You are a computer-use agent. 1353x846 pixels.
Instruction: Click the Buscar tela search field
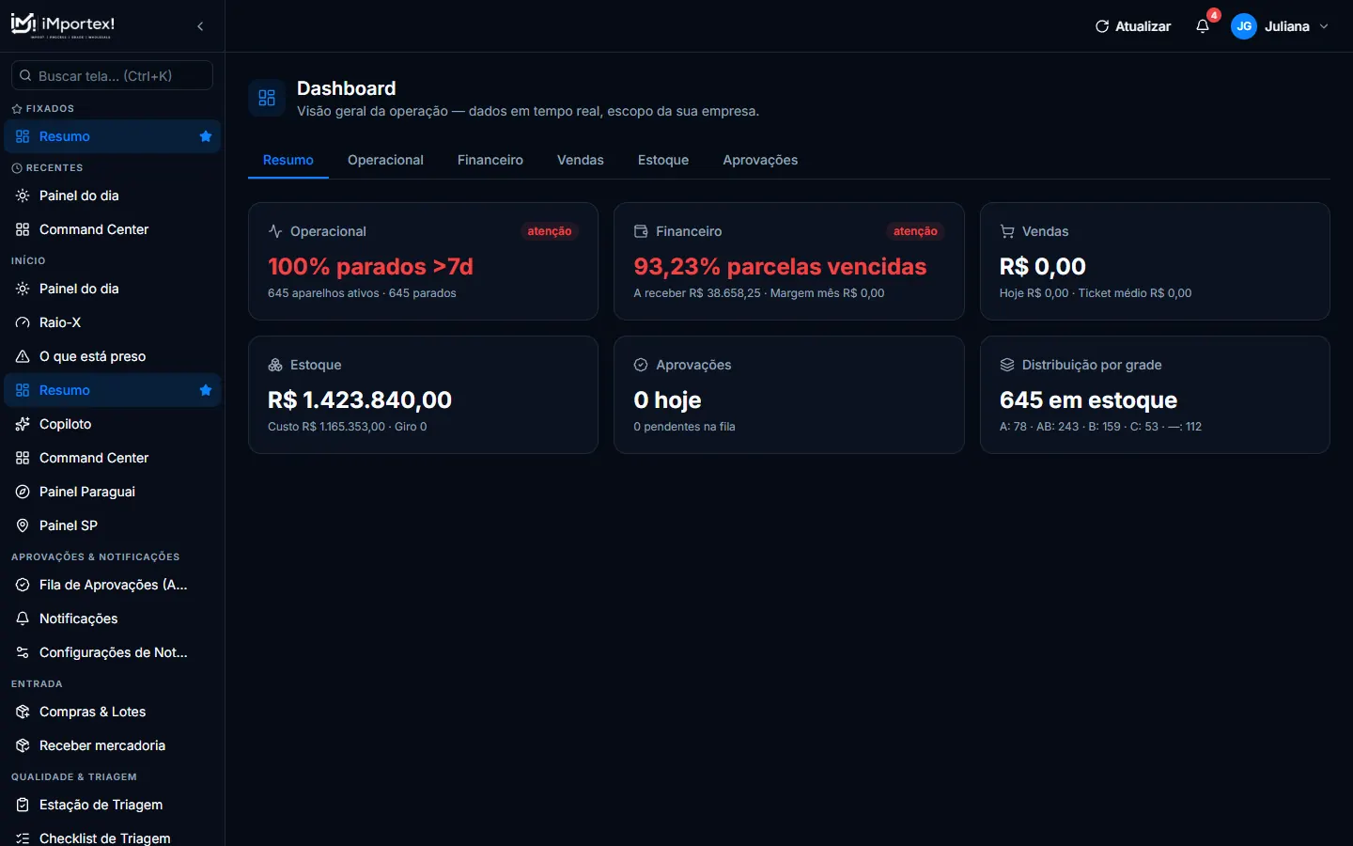[x=112, y=75]
